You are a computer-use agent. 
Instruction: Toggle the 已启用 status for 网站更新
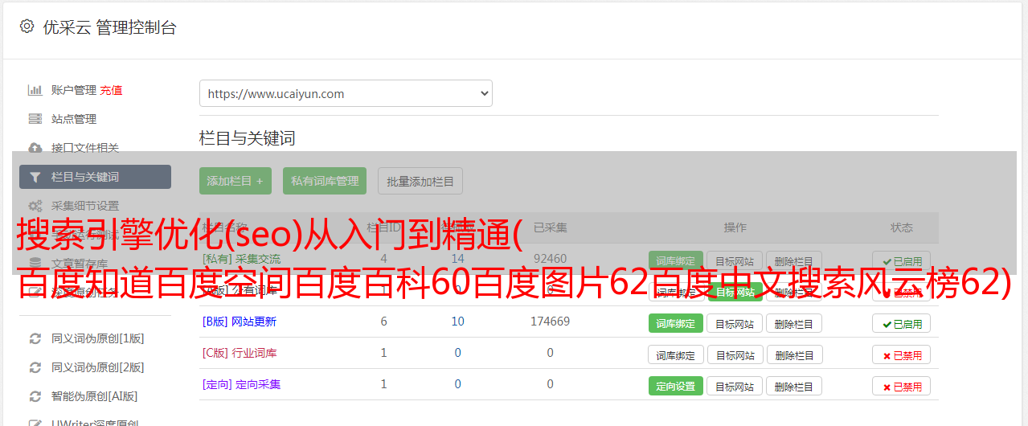902,323
